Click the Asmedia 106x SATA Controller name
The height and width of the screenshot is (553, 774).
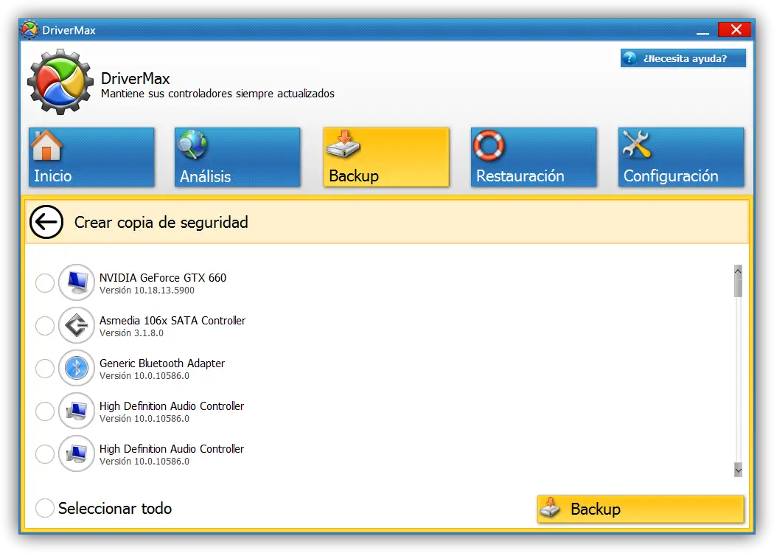tap(172, 321)
